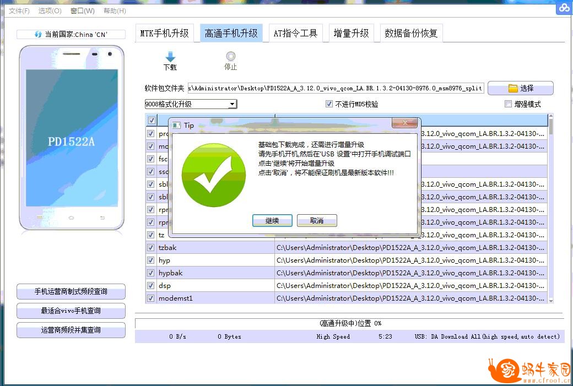
Task: Click the cloud icon in top-right corner
Action: (x=563, y=8)
